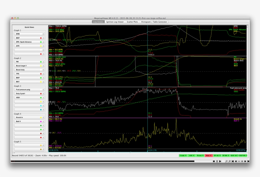
Task: Click the red Run: Y status indicator
Action: [209, 156]
